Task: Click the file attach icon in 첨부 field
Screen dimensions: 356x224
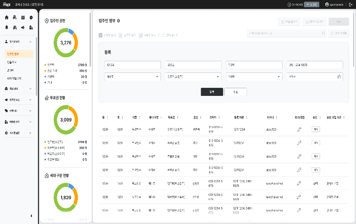Action: click(339, 77)
